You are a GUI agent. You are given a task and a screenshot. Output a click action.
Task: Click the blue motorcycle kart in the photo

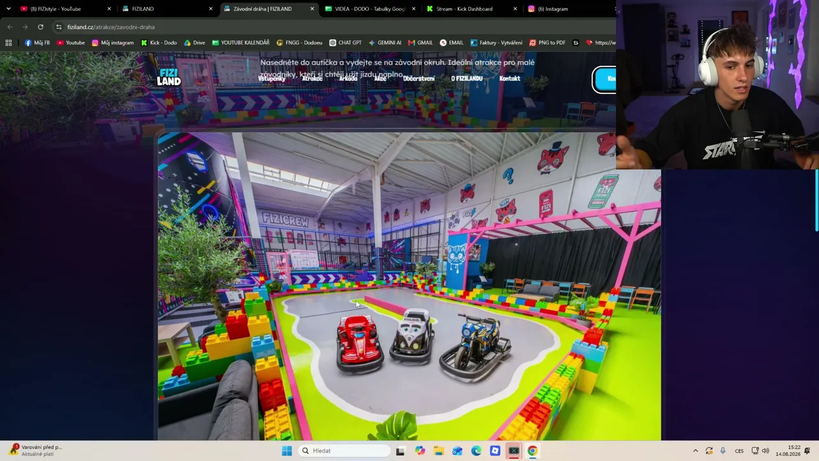pos(475,347)
